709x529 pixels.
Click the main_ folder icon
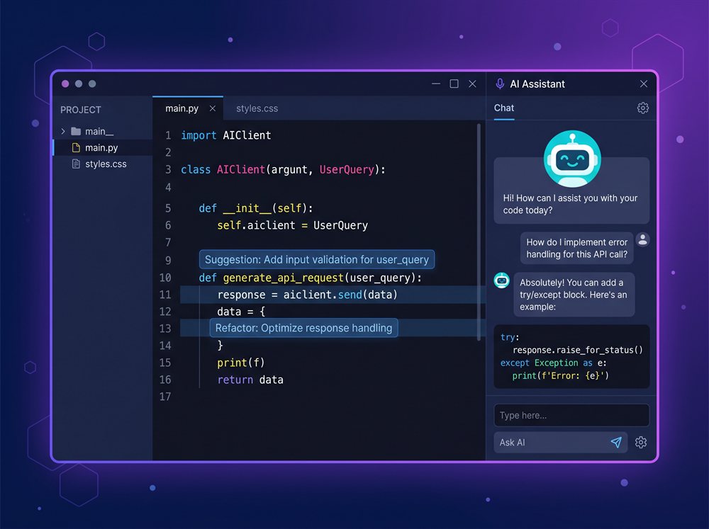76,132
